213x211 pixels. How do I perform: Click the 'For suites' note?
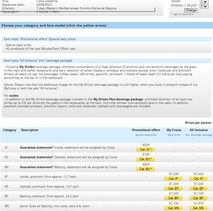[x=11, y=96]
